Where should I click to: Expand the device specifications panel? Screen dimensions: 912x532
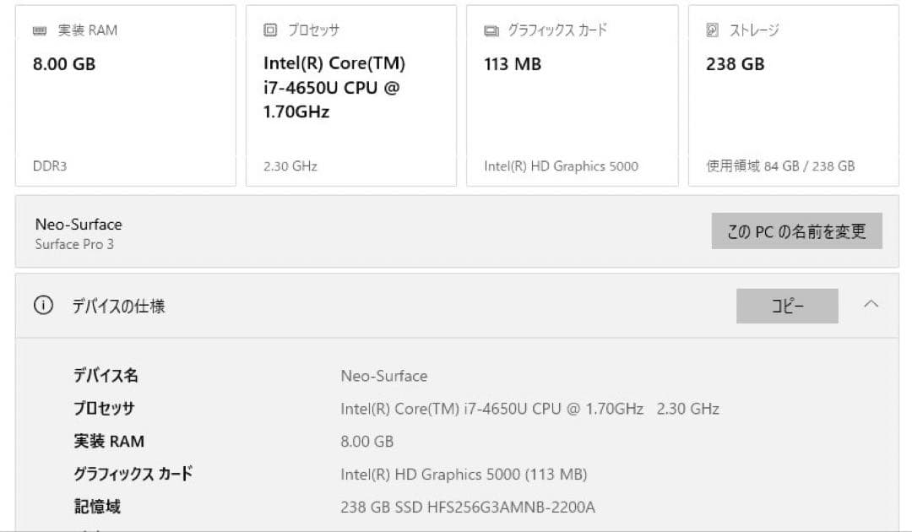tap(871, 305)
